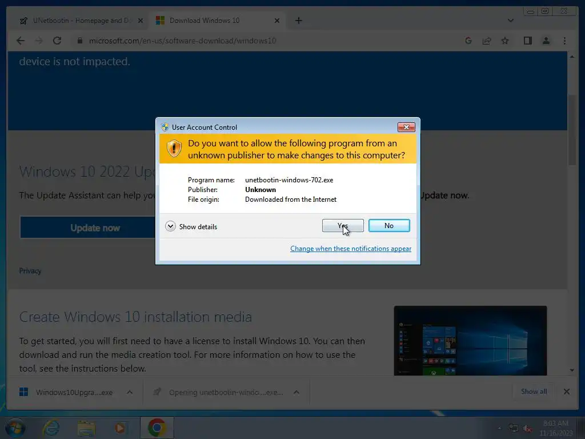
Task: Open Chrome side panel
Action: [x=527, y=41]
